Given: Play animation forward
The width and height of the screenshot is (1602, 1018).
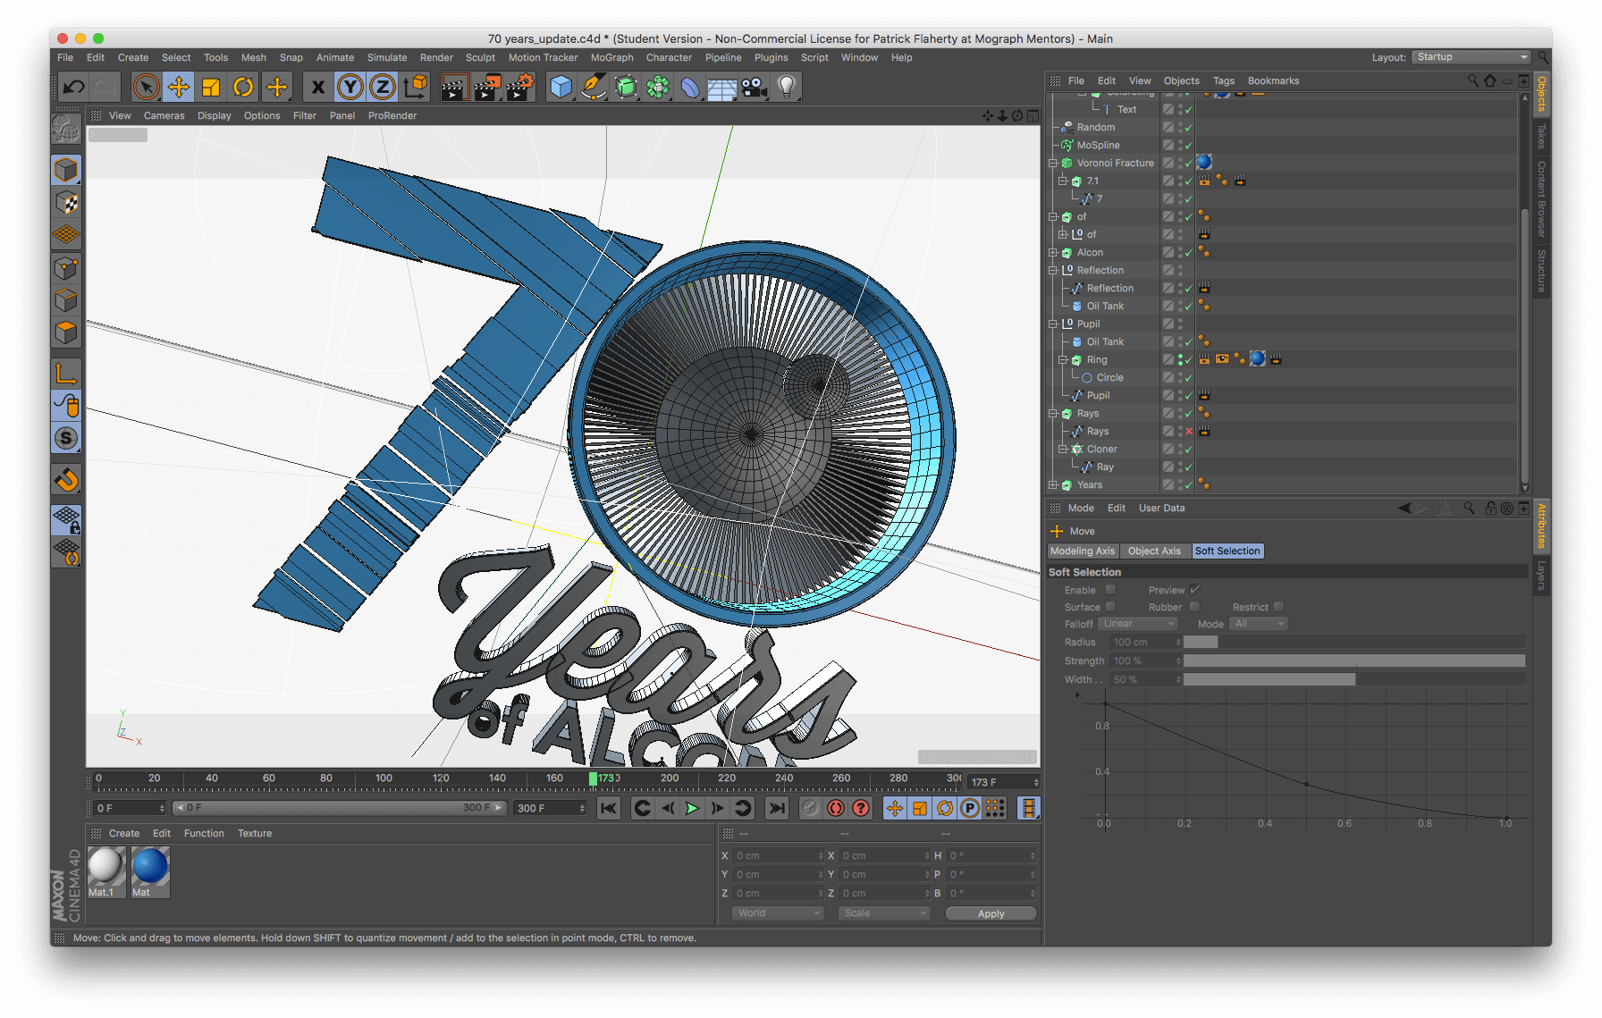Looking at the screenshot, I should [692, 808].
